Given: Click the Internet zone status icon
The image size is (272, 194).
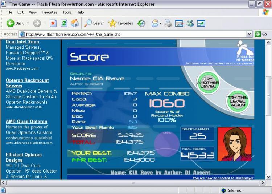Looking at the screenshot, I should [223, 190].
